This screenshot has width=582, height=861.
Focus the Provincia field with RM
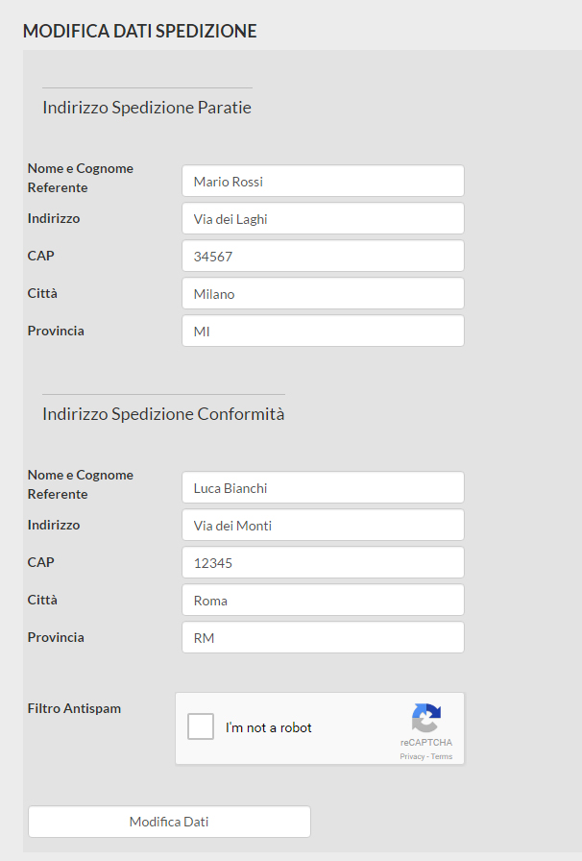(322, 637)
